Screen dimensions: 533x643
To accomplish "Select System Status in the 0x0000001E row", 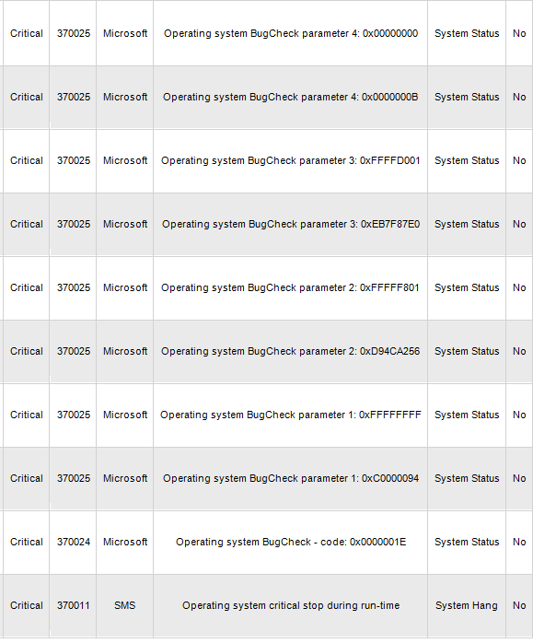I will tap(467, 542).
